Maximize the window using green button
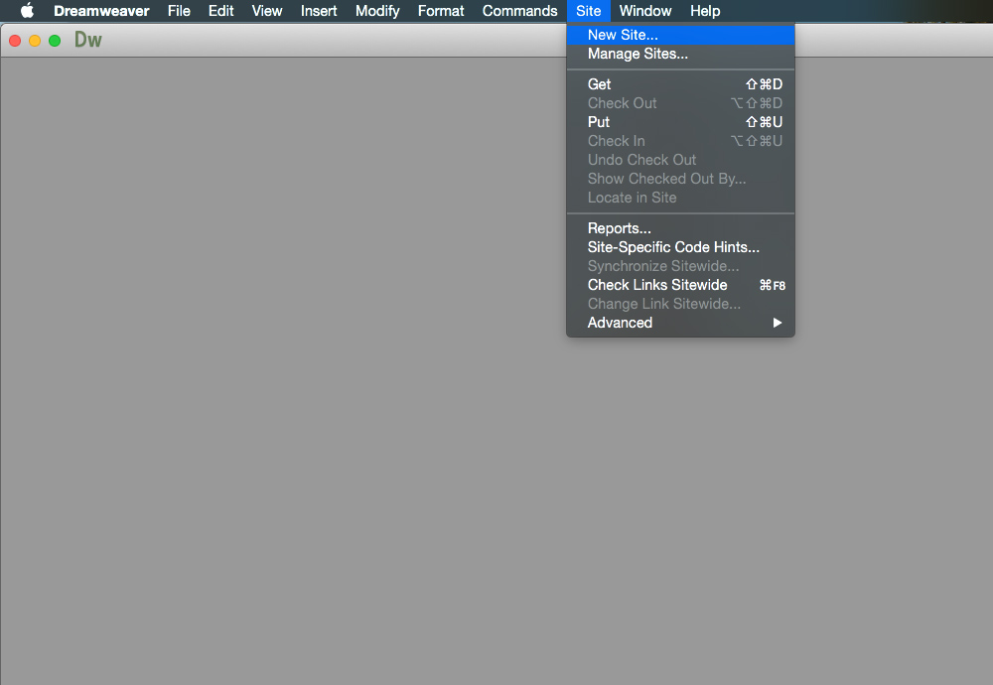Screen dimensions: 993x685 pyautogui.click(x=55, y=41)
